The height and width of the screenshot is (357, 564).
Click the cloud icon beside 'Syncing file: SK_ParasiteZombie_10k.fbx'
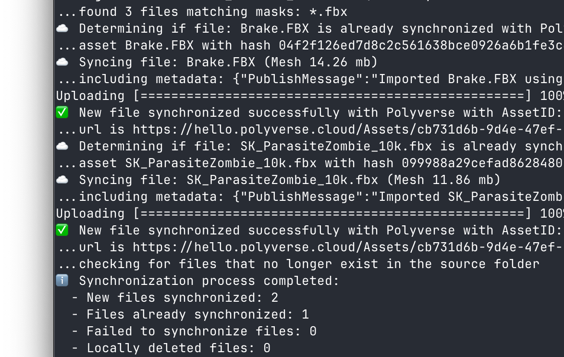[x=62, y=180]
